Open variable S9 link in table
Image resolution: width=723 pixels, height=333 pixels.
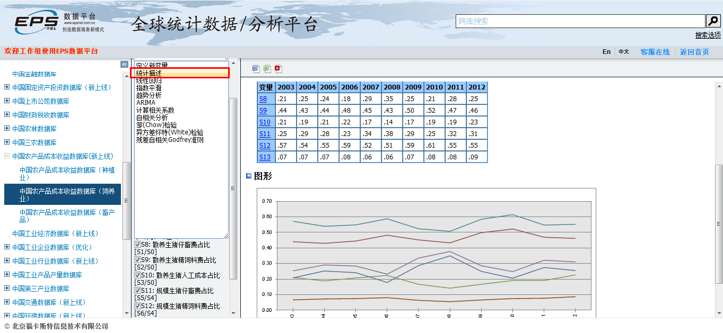263,111
